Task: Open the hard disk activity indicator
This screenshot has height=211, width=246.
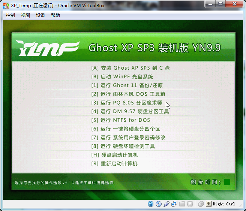Action: point(151,204)
